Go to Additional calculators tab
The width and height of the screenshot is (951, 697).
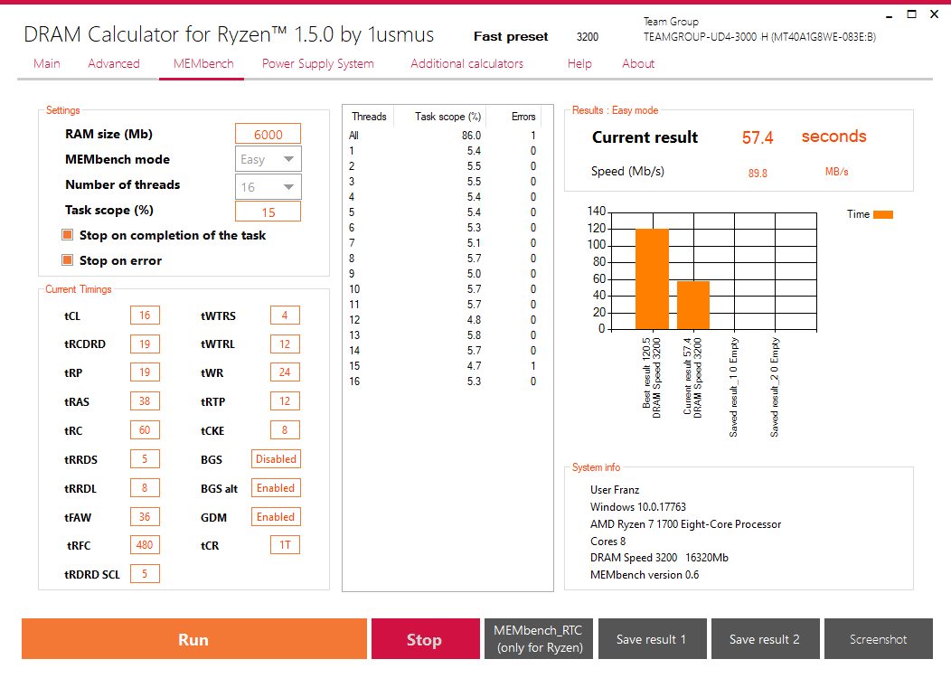point(466,63)
